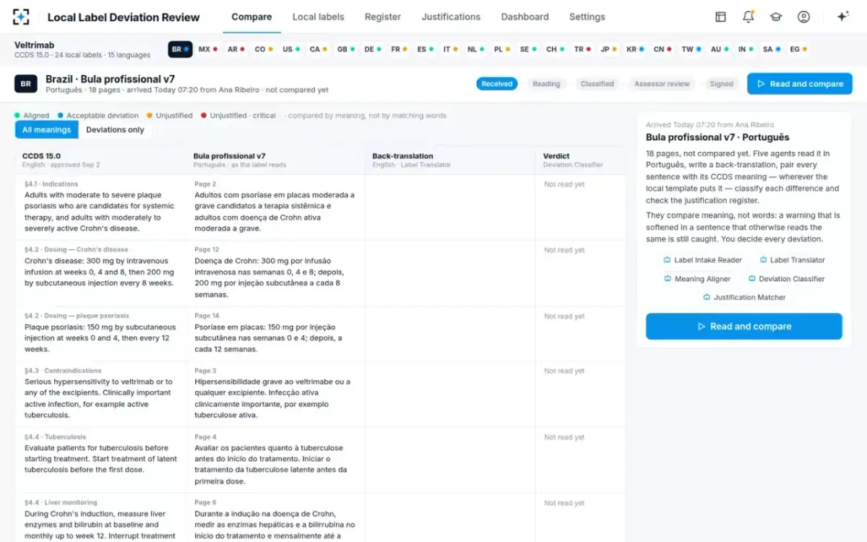Open the Settings tab
This screenshot has height=542, width=867.
click(x=587, y=17)
